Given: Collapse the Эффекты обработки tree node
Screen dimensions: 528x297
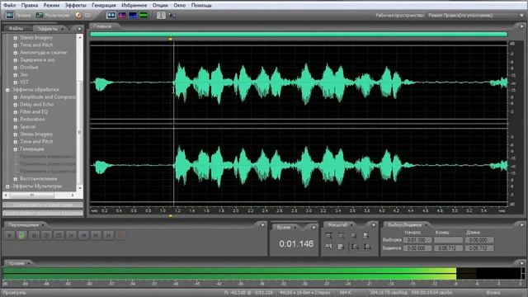Looking at the screenshot, I should tap(7, 90).
